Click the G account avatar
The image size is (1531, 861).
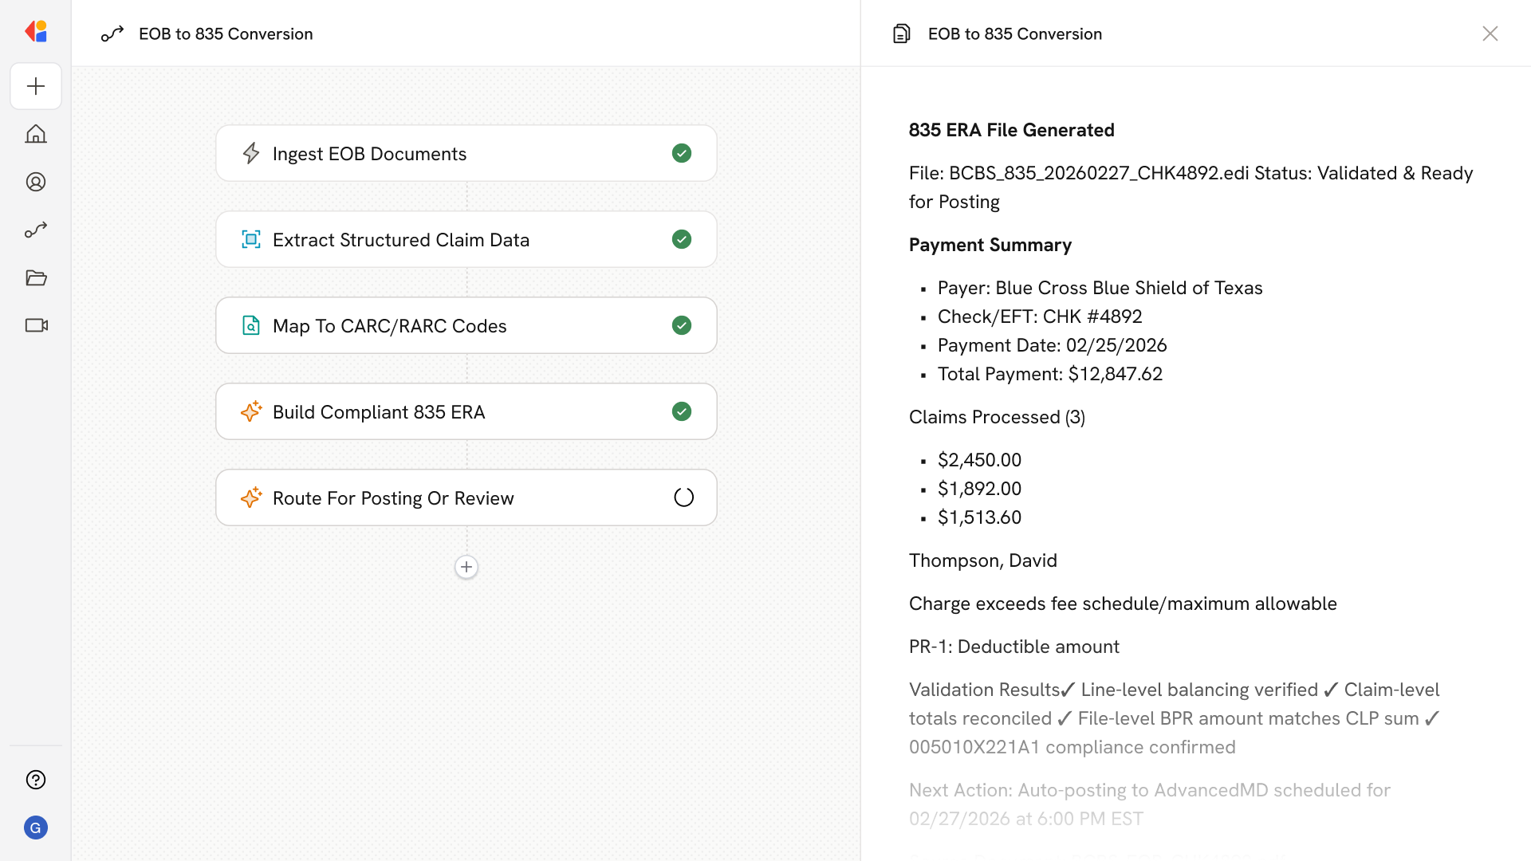[x=36, y=828]
